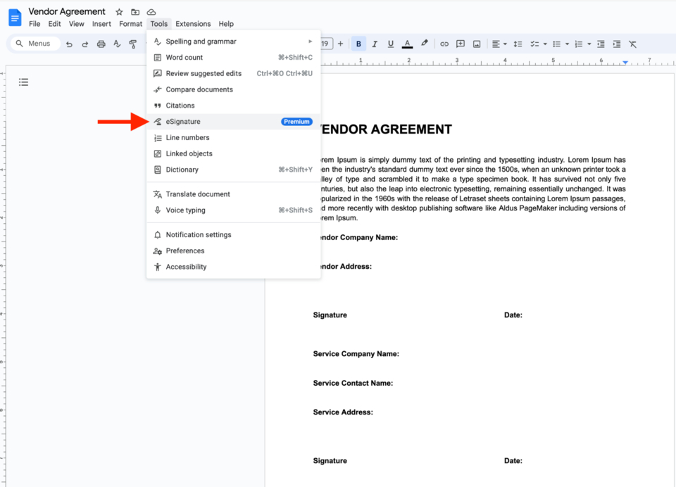Increase indent from toolbar
Image resolution: width=676 pixels, height=487 pixels.
tap(617, 44)
